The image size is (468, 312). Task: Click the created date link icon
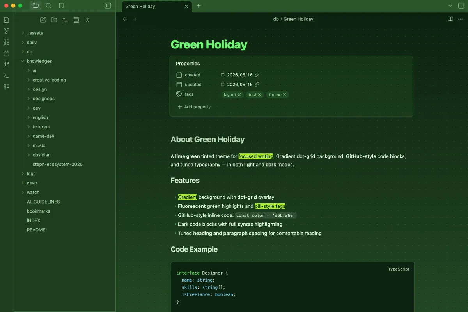tap(257, 75)
